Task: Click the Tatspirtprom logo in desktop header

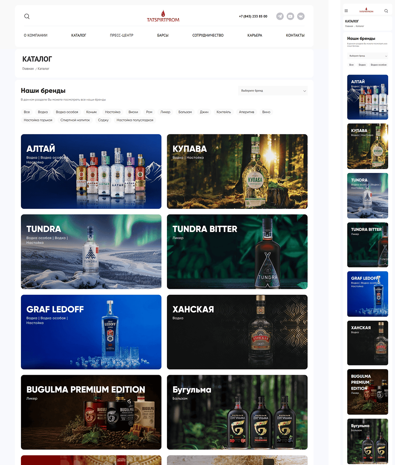Action: (163, 16)
